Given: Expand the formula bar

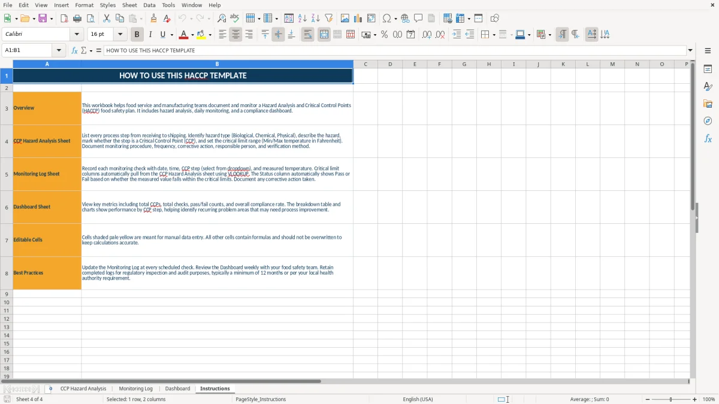Looking at the screenshot, I should click(690, 50).
